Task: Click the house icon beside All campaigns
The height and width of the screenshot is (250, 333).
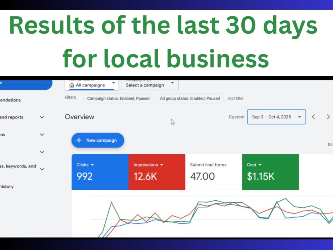Action: click(72, 85)
